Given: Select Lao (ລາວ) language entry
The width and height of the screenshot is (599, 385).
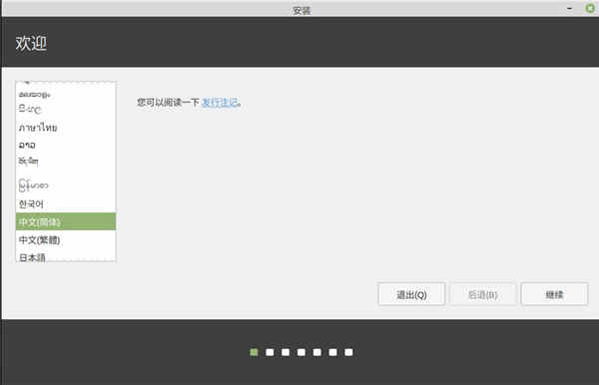Looking at the screenshot, I should click(x=65, y=145).
